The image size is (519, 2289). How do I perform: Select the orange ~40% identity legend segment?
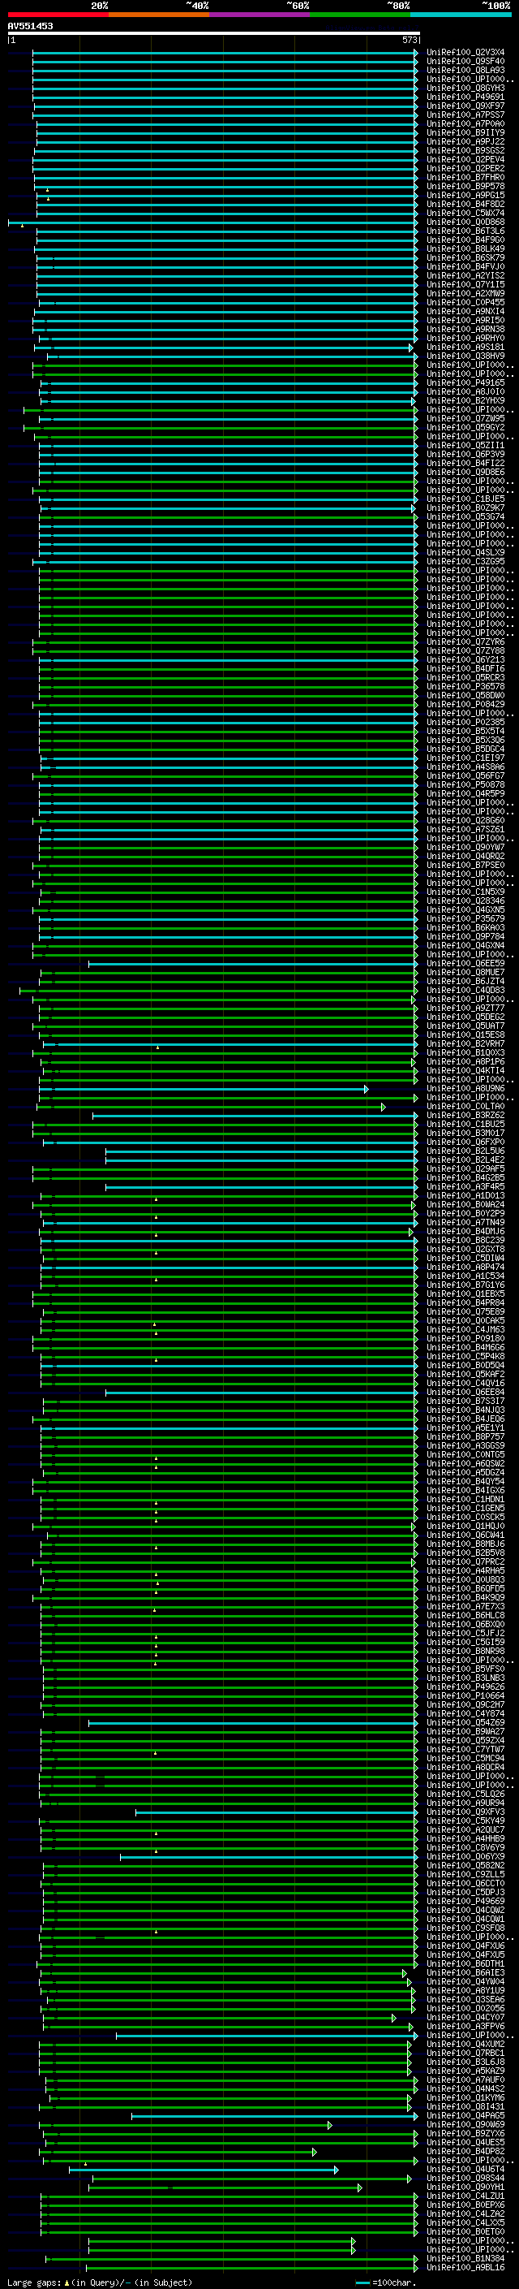159,15
